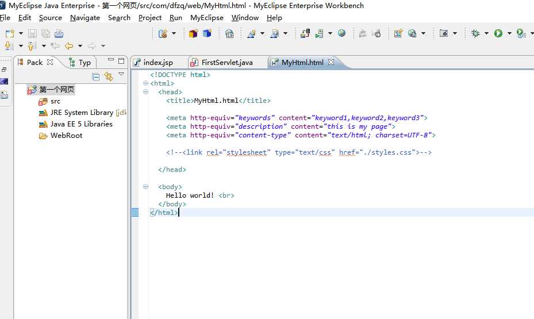The image size is (534, 319).
Task: Open the MyEclipse menu
Action: (x=207, y=18)
